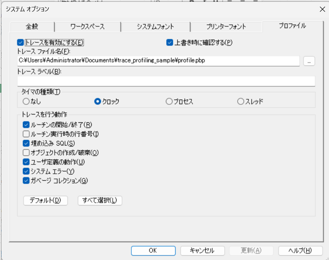Toggle ガベージ コレクション checkbox
Screen dimensions: 329x260
tap(26, 180)
